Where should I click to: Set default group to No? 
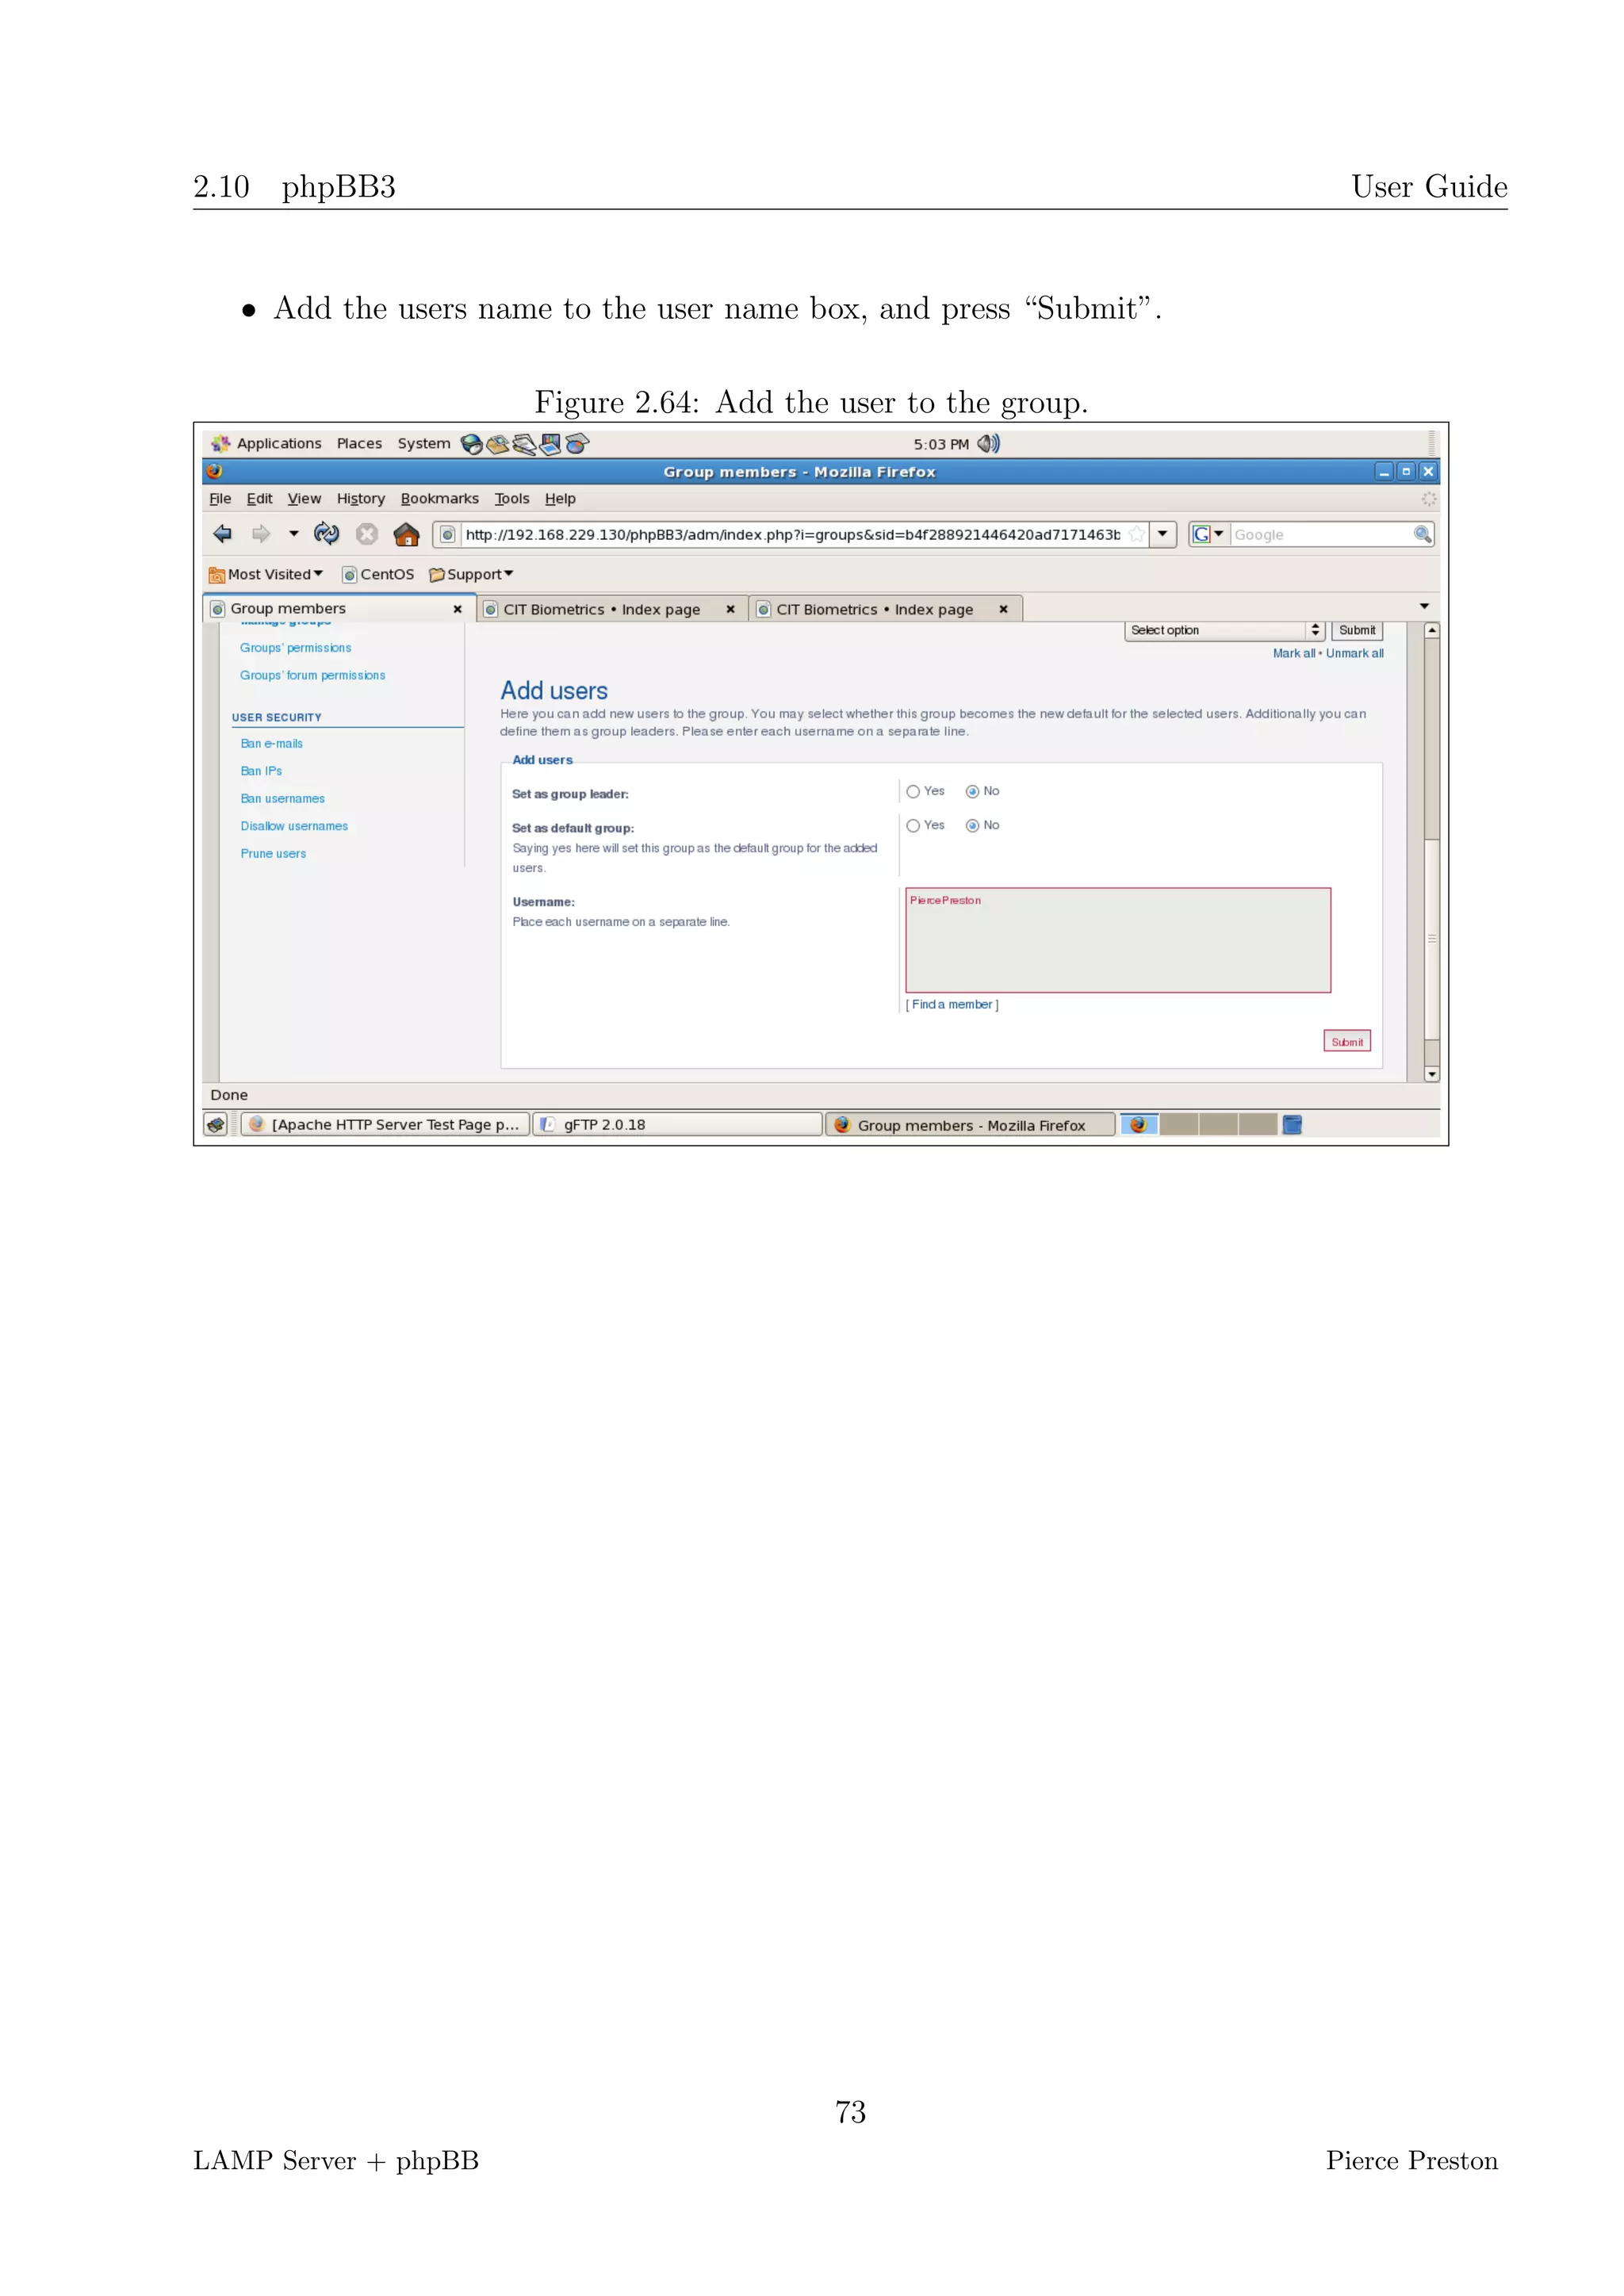(x=972, y=826)
